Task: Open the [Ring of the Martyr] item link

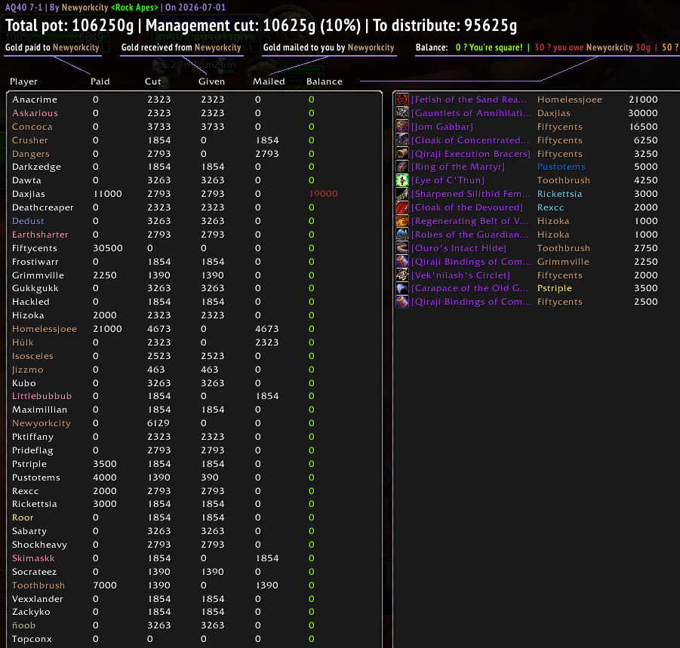Action: point(458,167)
